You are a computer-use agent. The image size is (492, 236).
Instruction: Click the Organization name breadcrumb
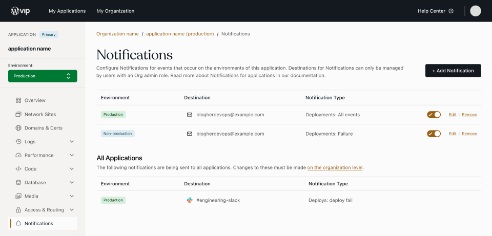pyautogui.click(x=117, y=34)
